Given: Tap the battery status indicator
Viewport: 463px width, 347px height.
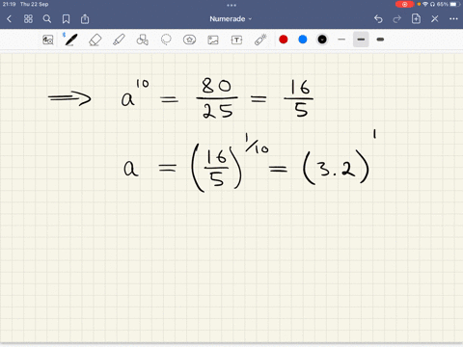Looking at the screenshot, I should coord(455,4).
